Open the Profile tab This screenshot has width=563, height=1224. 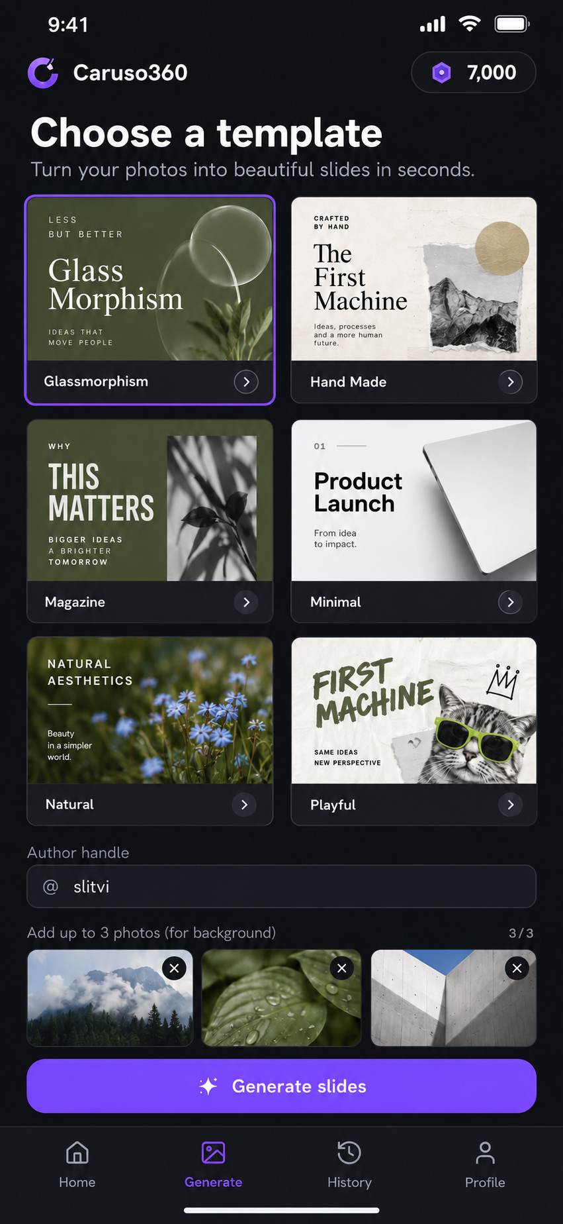pyautogui.click(x=485, y=1165)
